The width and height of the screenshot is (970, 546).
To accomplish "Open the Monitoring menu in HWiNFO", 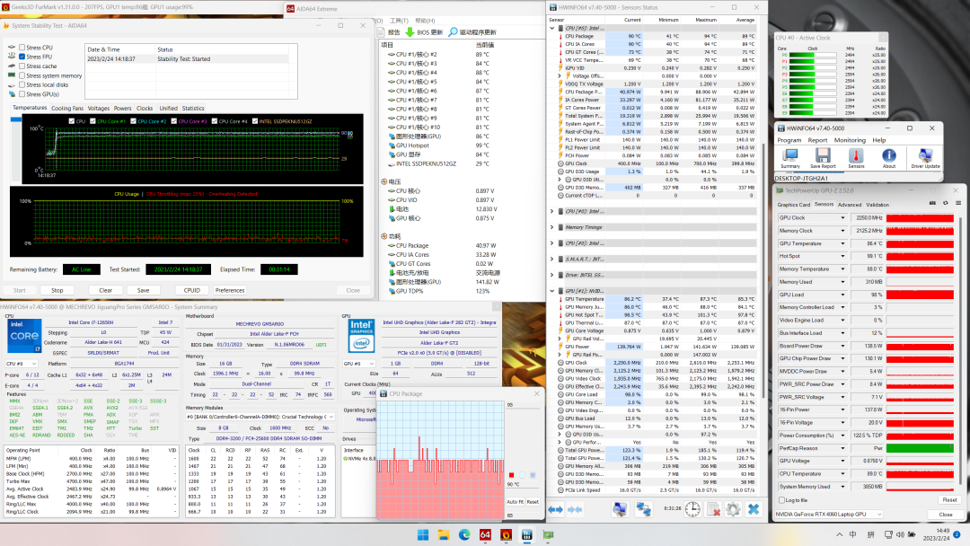I will (x=850, y=140).
